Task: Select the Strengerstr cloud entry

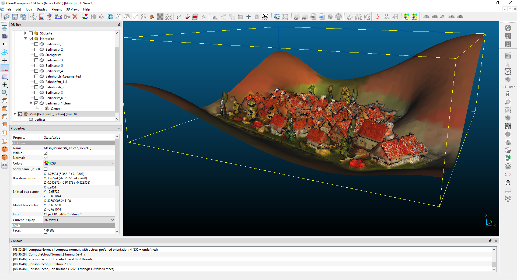Action: pos(53,55)
